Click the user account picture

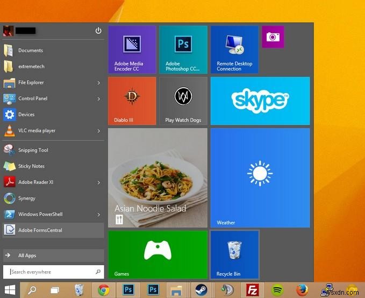click(x=8, y=31)
